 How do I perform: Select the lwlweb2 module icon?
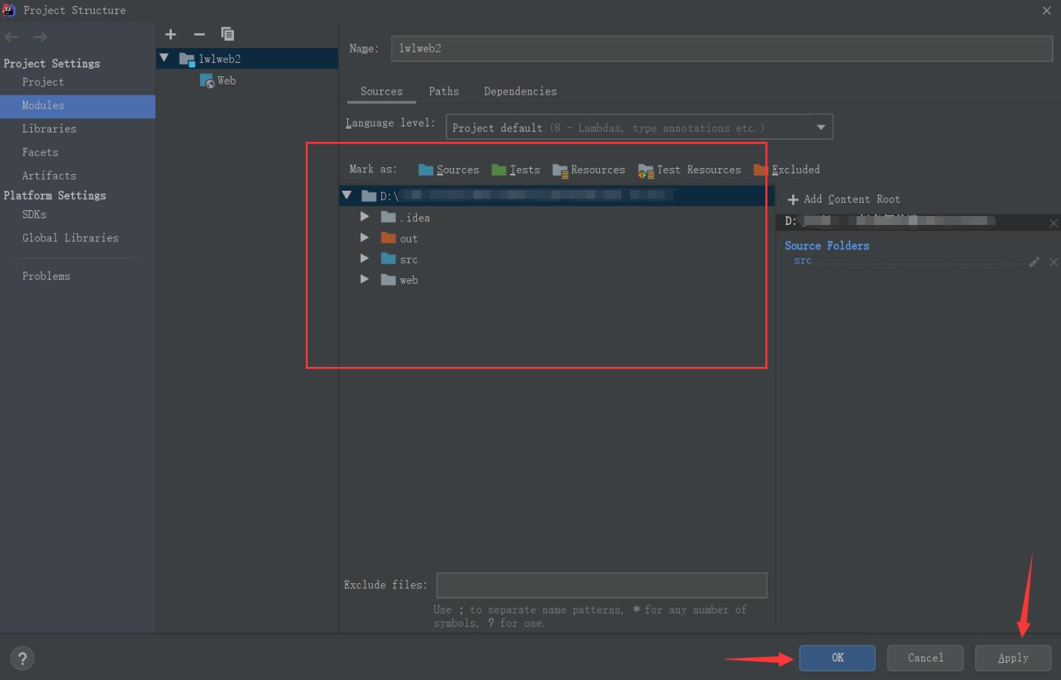tap(187, 59)
